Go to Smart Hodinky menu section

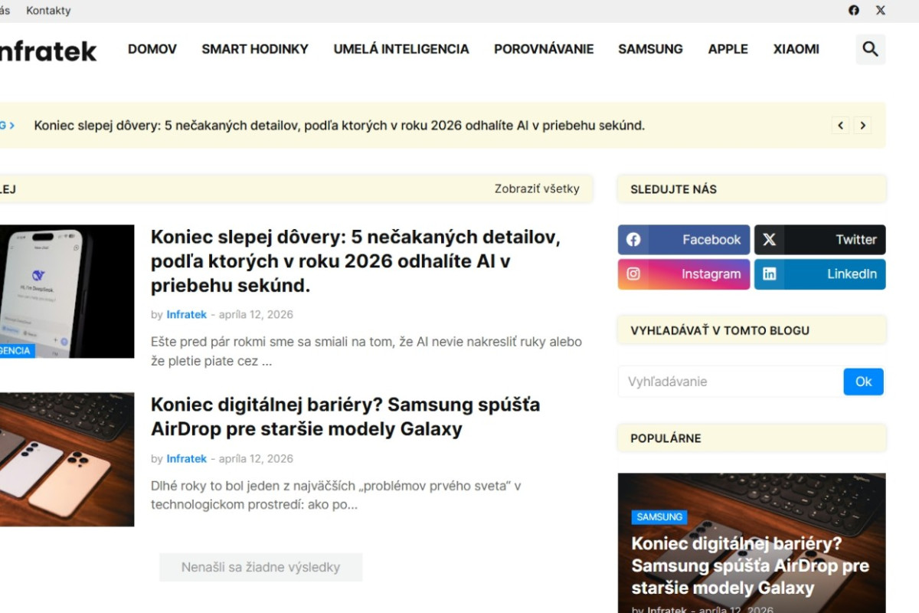click(255, 49)
